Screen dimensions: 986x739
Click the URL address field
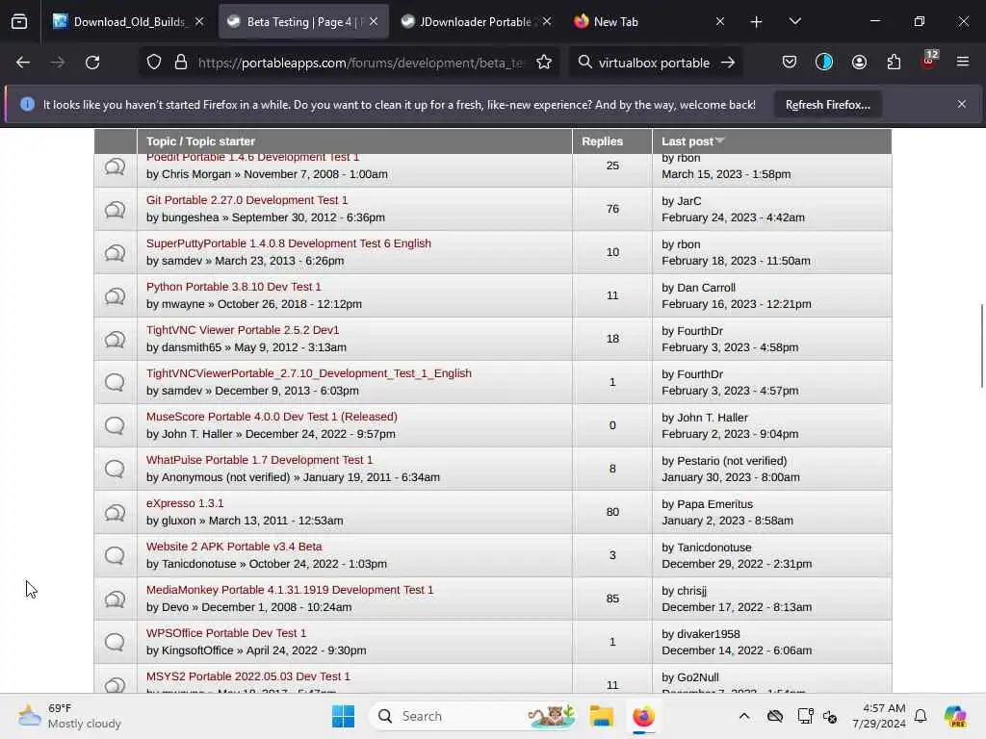coord(360,63)
